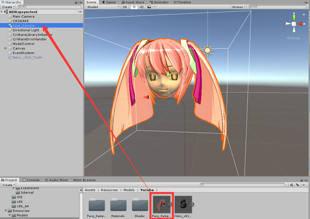
Task: Open the Timeline tab
Action: tap(182, 2)
